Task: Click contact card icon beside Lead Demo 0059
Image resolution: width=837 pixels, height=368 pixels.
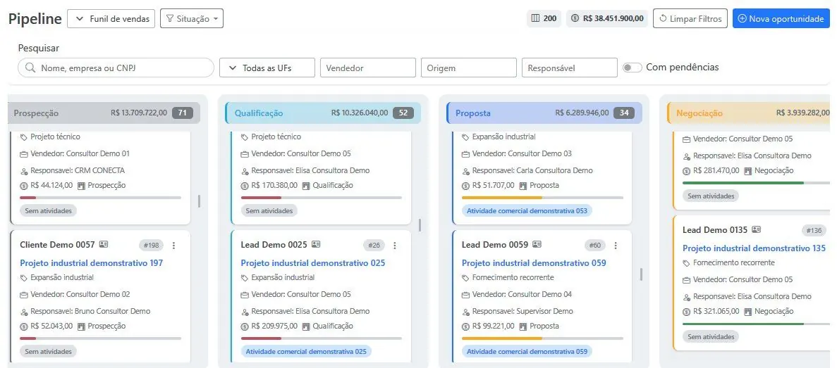Action: pyautogui.click(x=537, y=244)
